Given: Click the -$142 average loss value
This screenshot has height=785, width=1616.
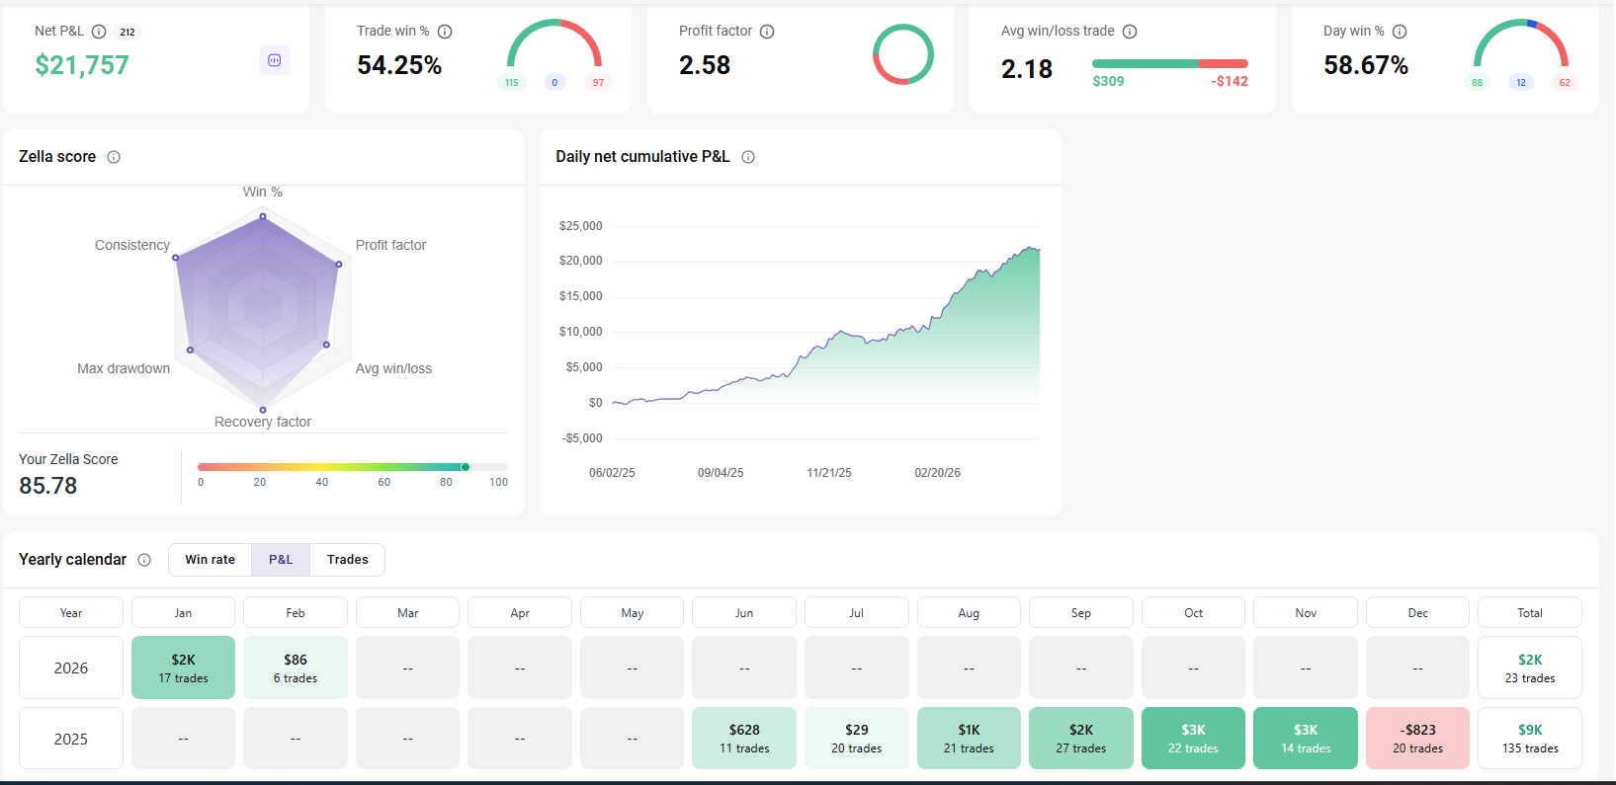Looking at the screenshot, I should (1230, 81).
